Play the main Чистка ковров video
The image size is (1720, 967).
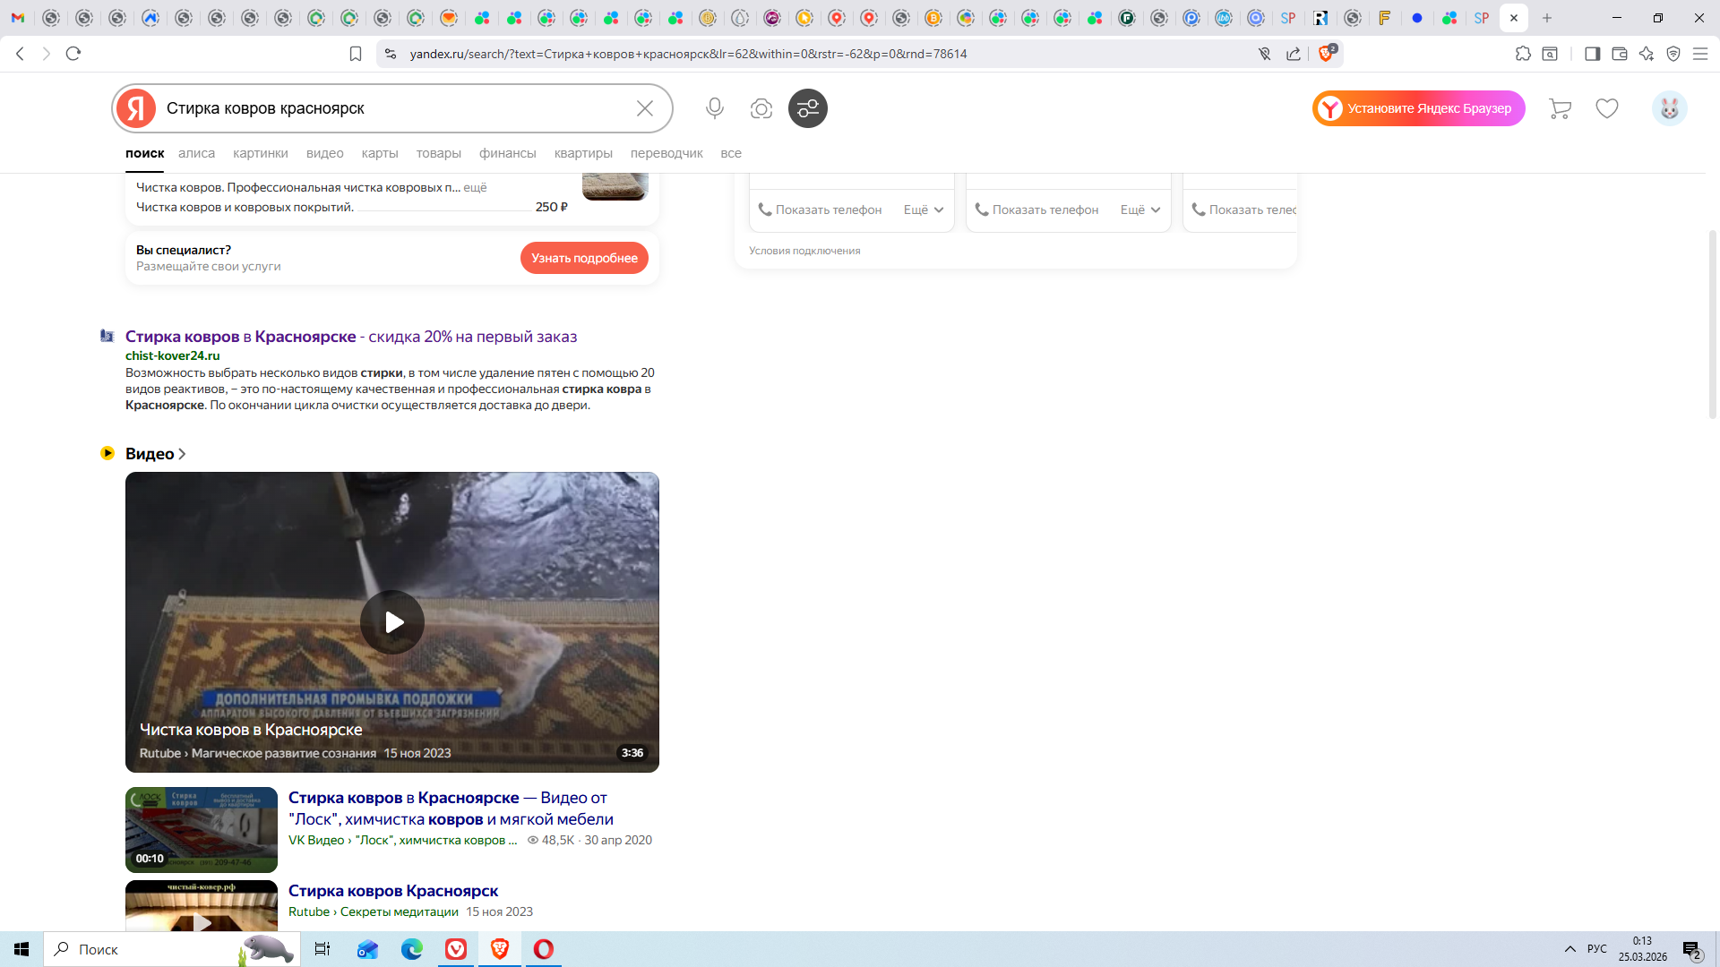point(392,622)
